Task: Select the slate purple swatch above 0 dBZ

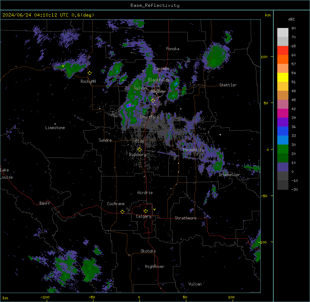Action: [x=283, y=167]
